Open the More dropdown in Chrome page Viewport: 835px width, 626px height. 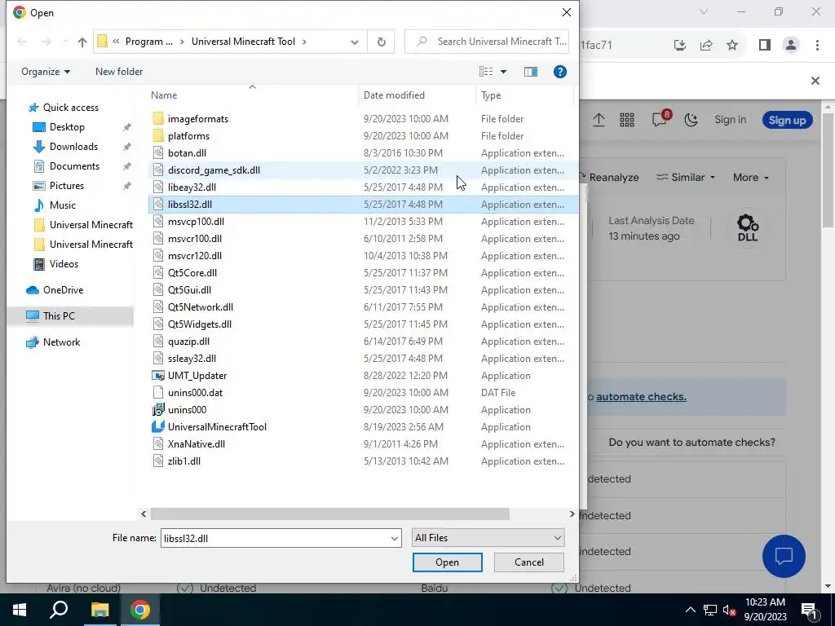751,178
